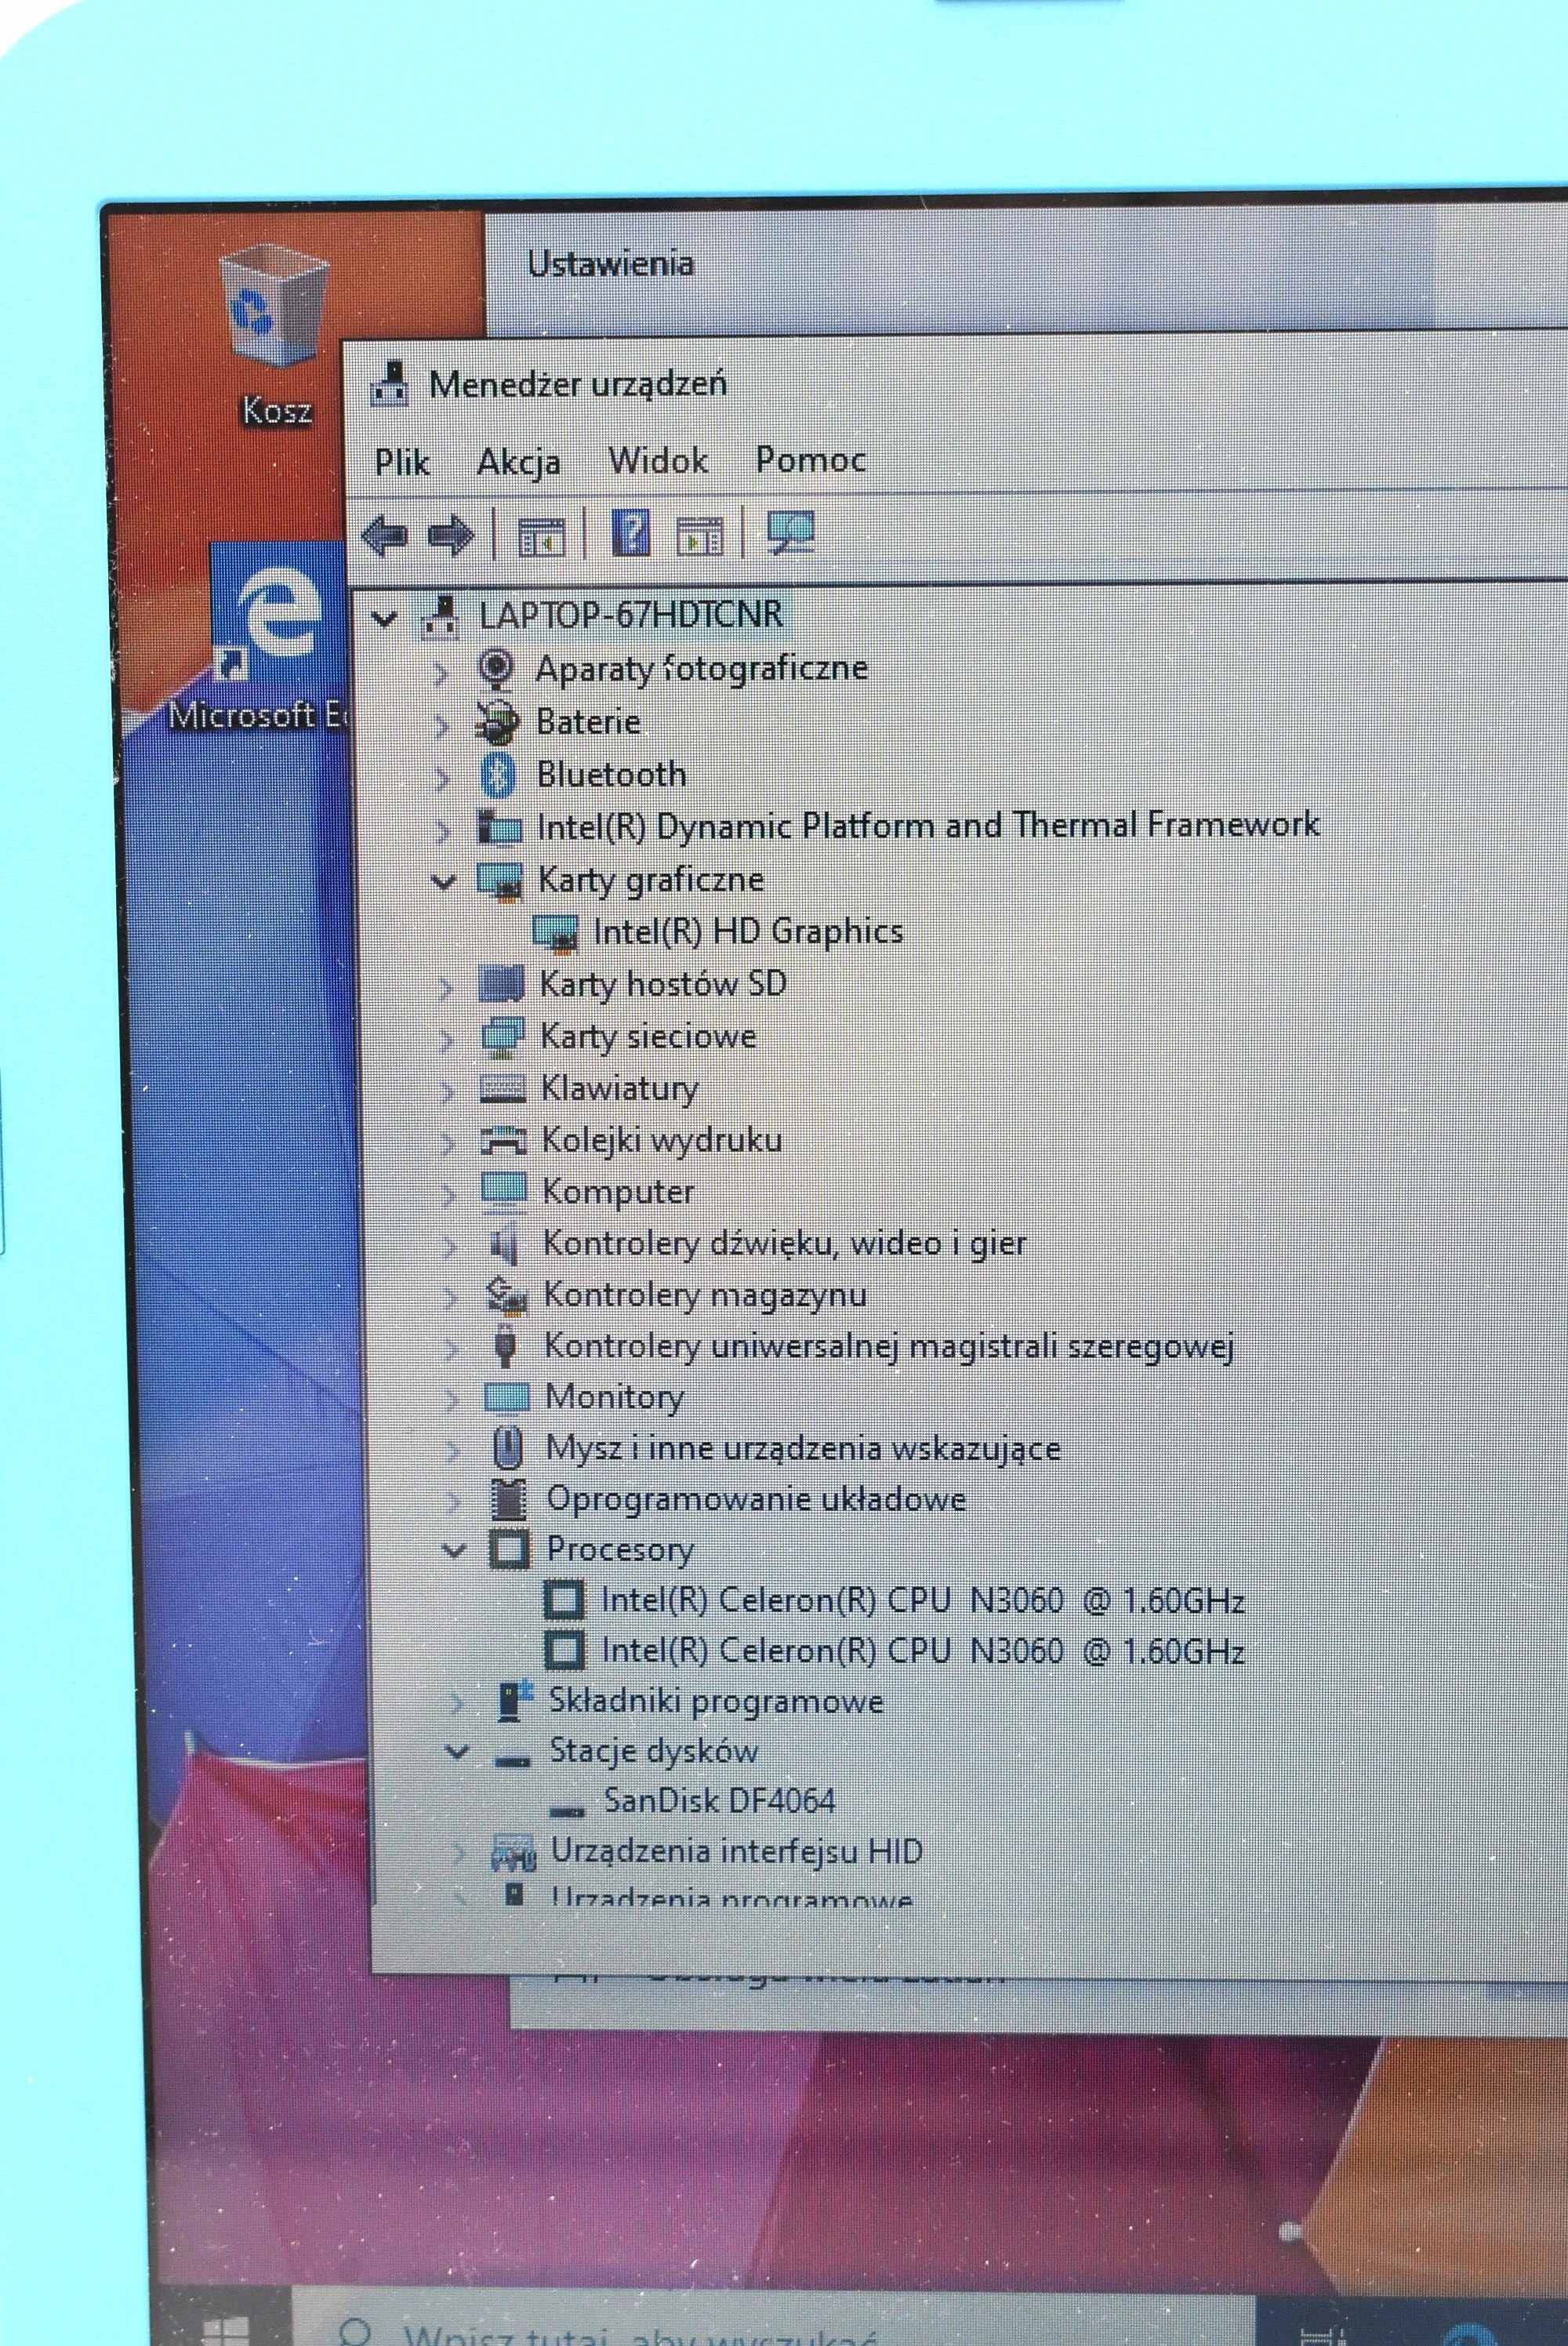Collapse the Procesory category
Screen dimensions: 1568x2346
click(x=454, y=1551)
